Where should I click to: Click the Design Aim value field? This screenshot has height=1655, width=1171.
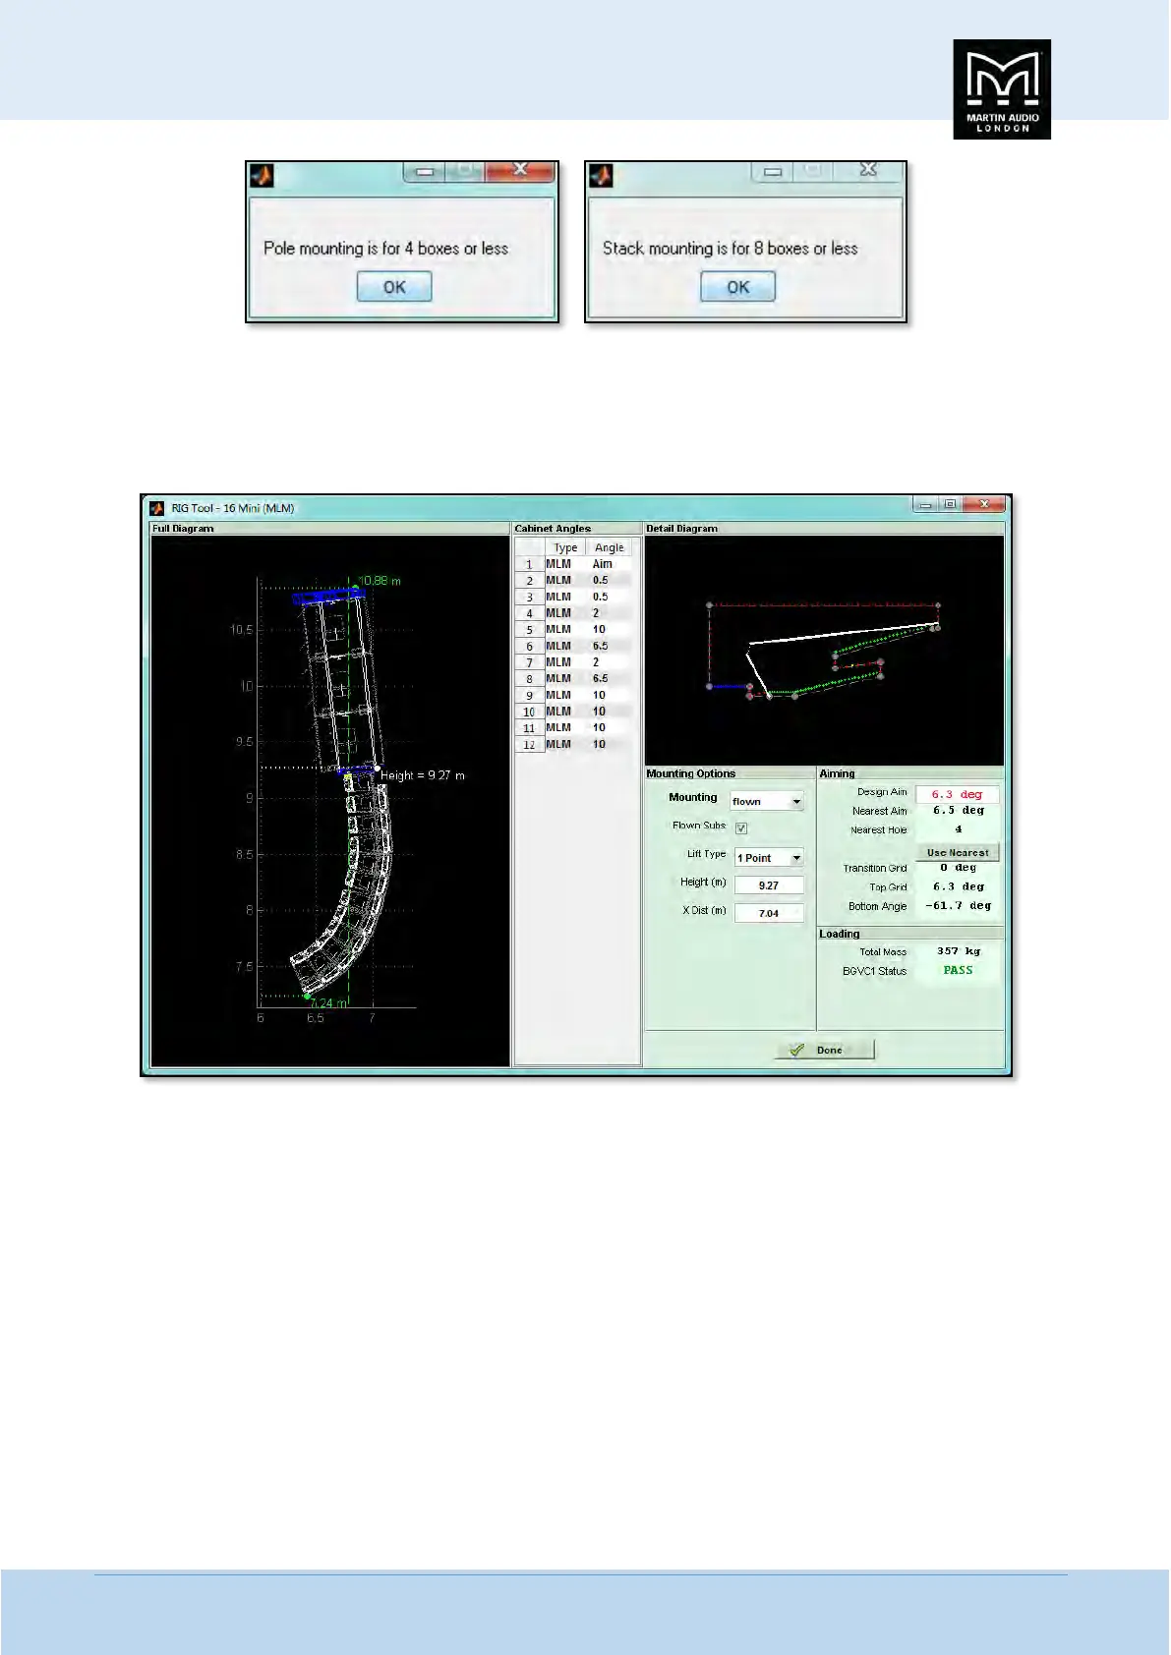(957, 794)
